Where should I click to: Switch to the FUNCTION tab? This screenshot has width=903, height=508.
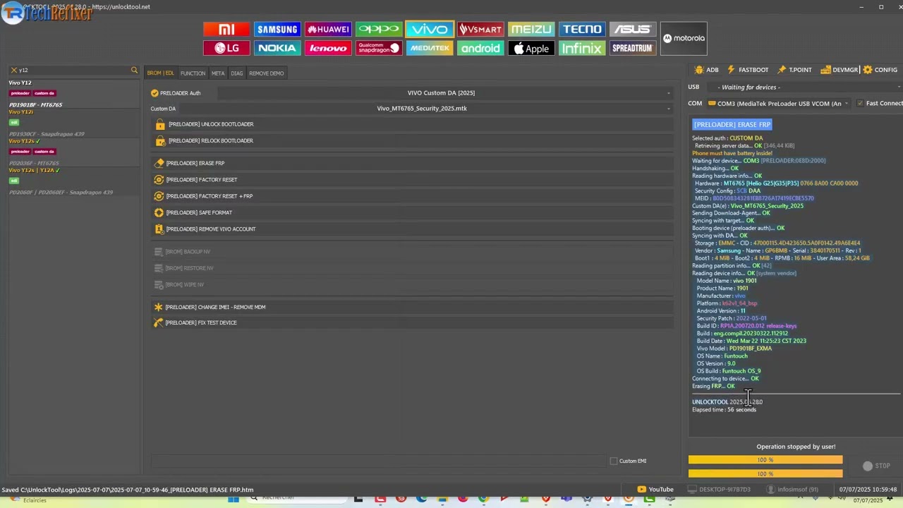tap(193, 73)
